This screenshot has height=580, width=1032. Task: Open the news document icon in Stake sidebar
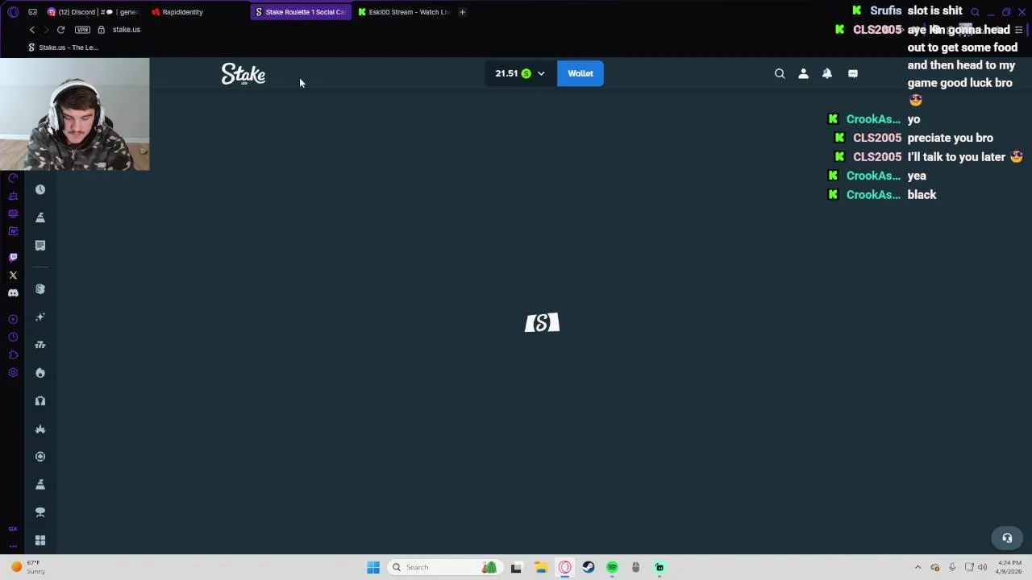40,246
